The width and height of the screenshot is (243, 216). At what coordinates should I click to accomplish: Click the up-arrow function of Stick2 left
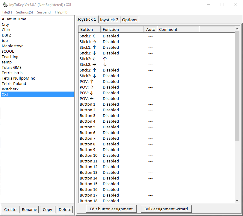click(x=105, y=59)
